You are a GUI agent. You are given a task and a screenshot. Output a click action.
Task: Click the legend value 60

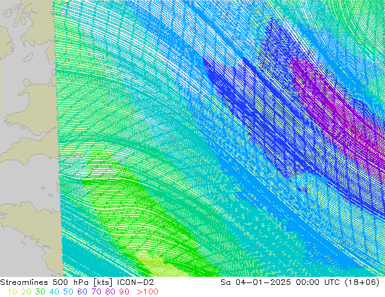click(82, 292)
